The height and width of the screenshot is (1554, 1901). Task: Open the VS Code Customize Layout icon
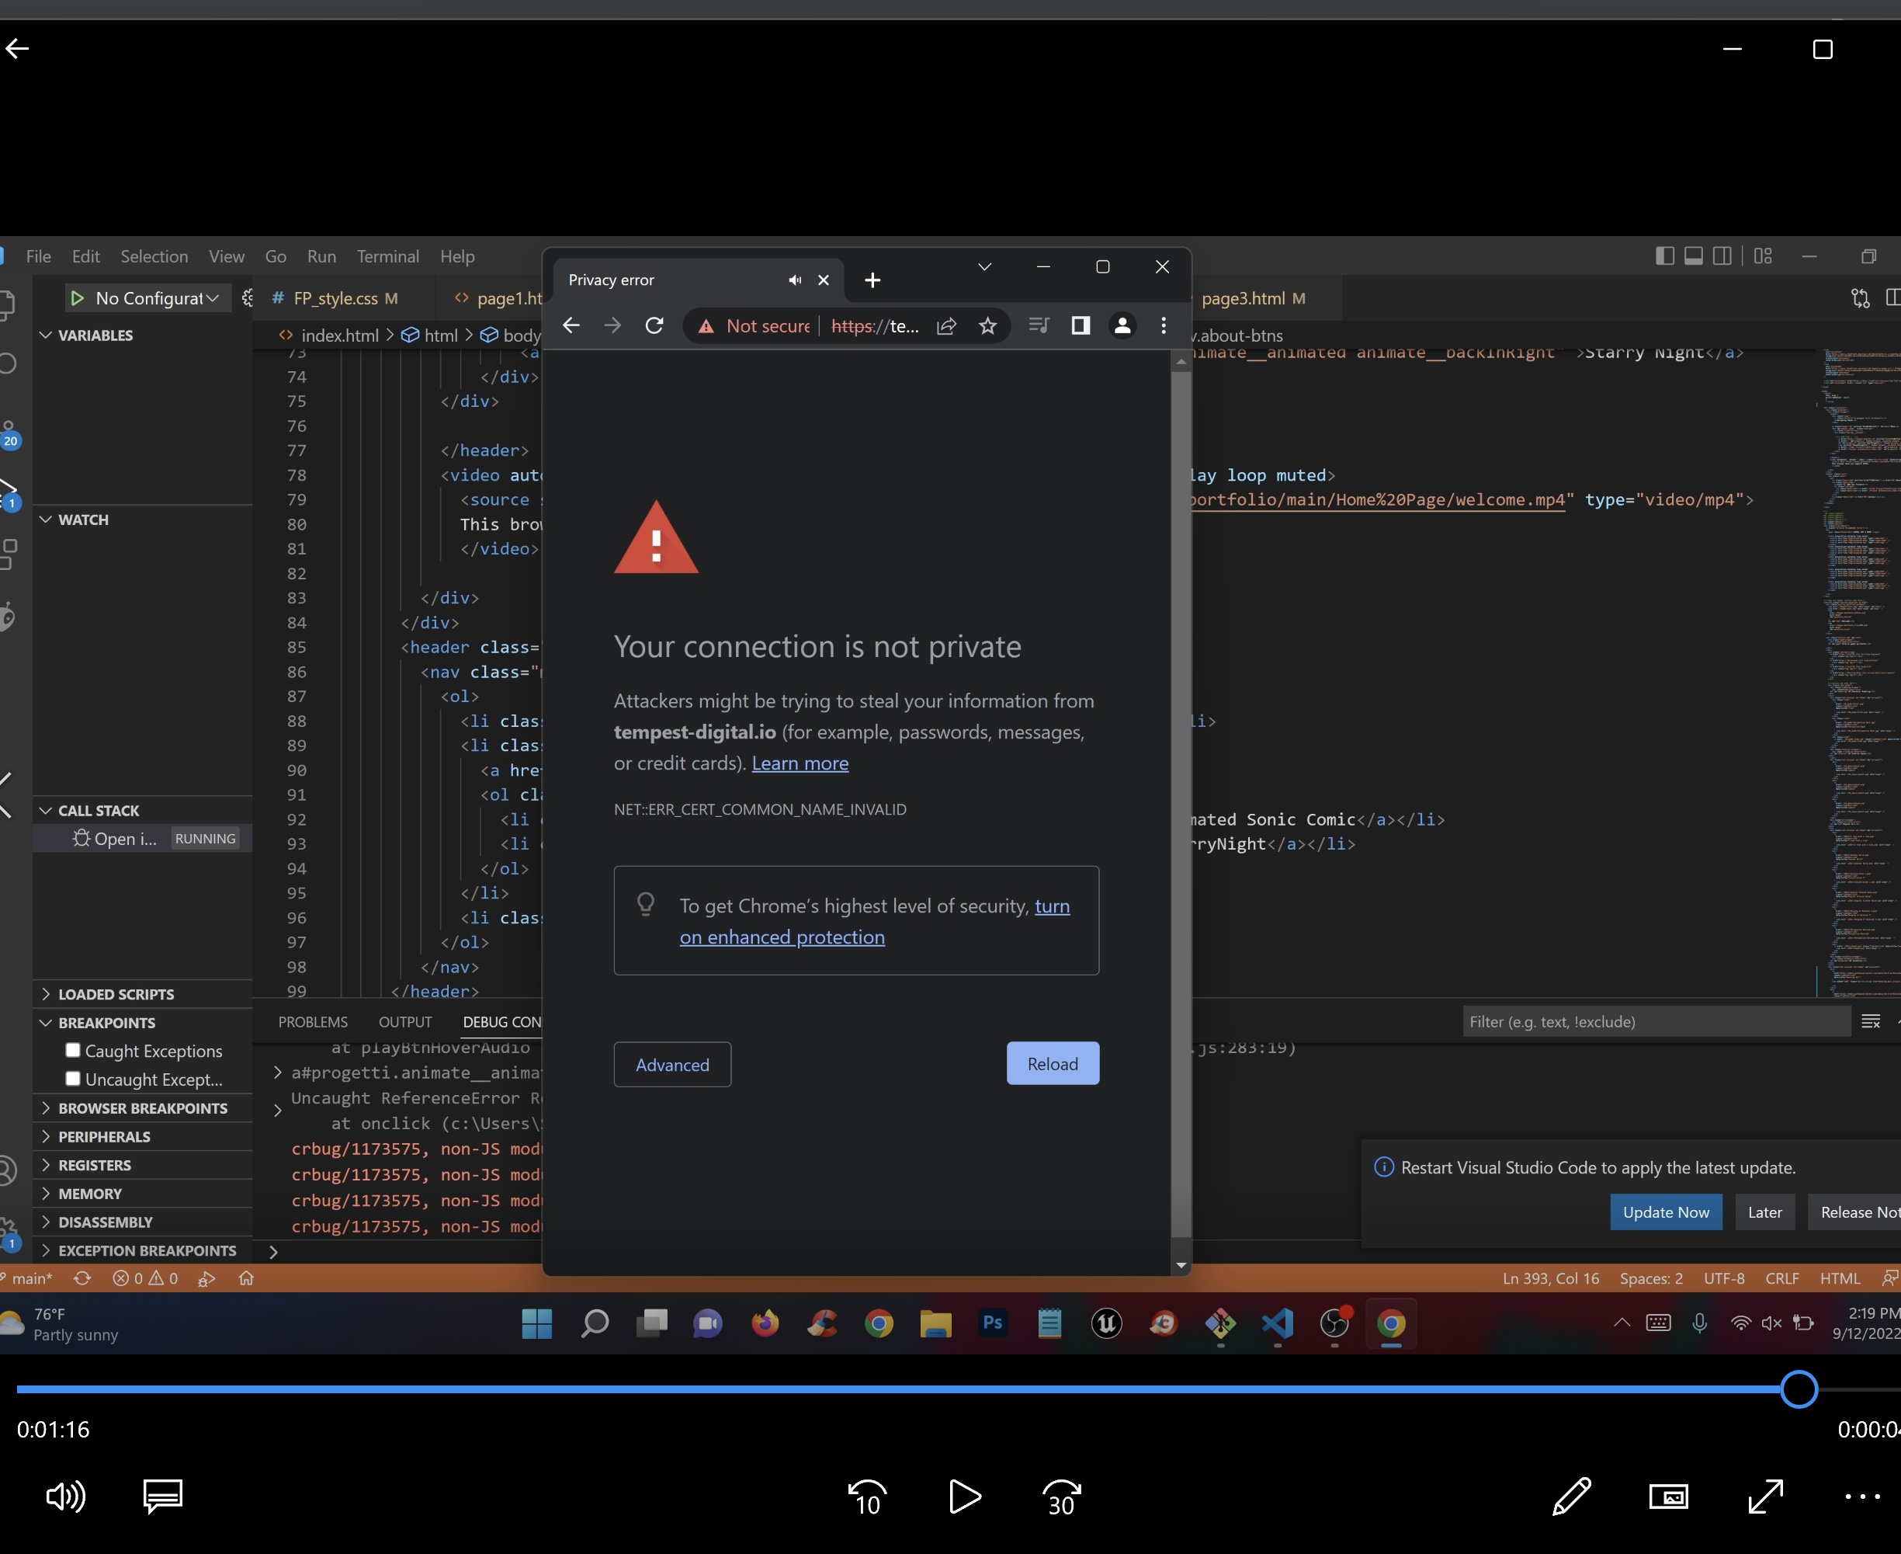tap(1764, 256)
